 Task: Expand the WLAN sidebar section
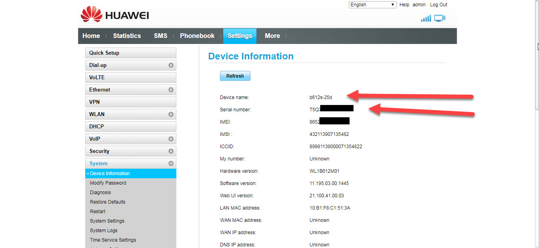coord(131,114)
